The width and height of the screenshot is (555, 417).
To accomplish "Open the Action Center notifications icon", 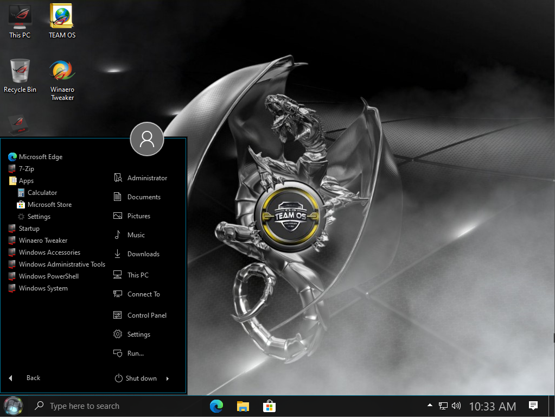I will pyautogui.click(x=533, y=406).
